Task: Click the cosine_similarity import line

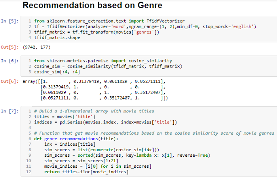Action: click(103, 61)
